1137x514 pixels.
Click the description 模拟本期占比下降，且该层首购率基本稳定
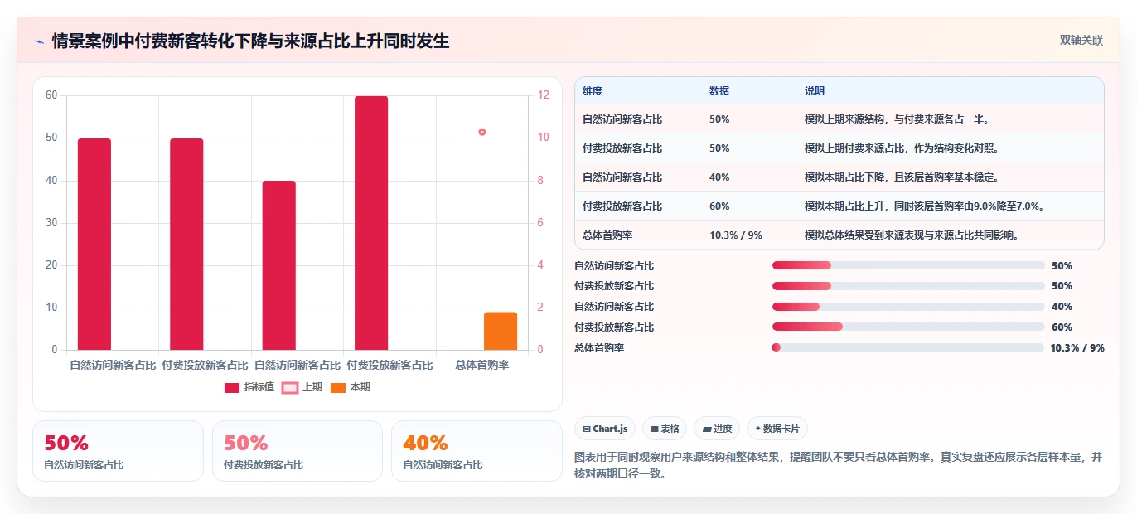click(902, 177)
